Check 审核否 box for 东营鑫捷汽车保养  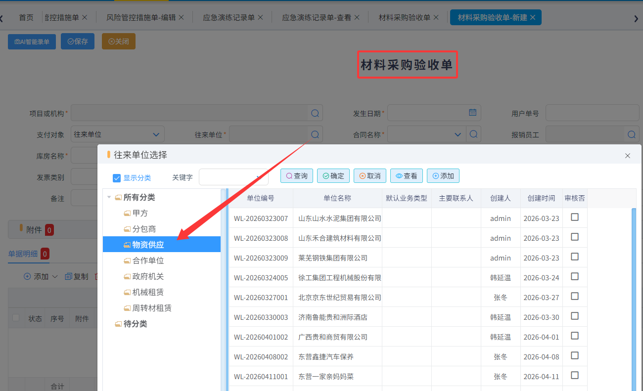point(575,355)
